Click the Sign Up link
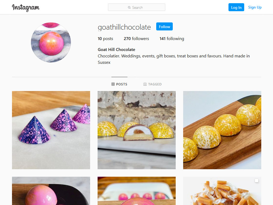The width and height of the screenshot is (273, 205). (x=255, y=7)
